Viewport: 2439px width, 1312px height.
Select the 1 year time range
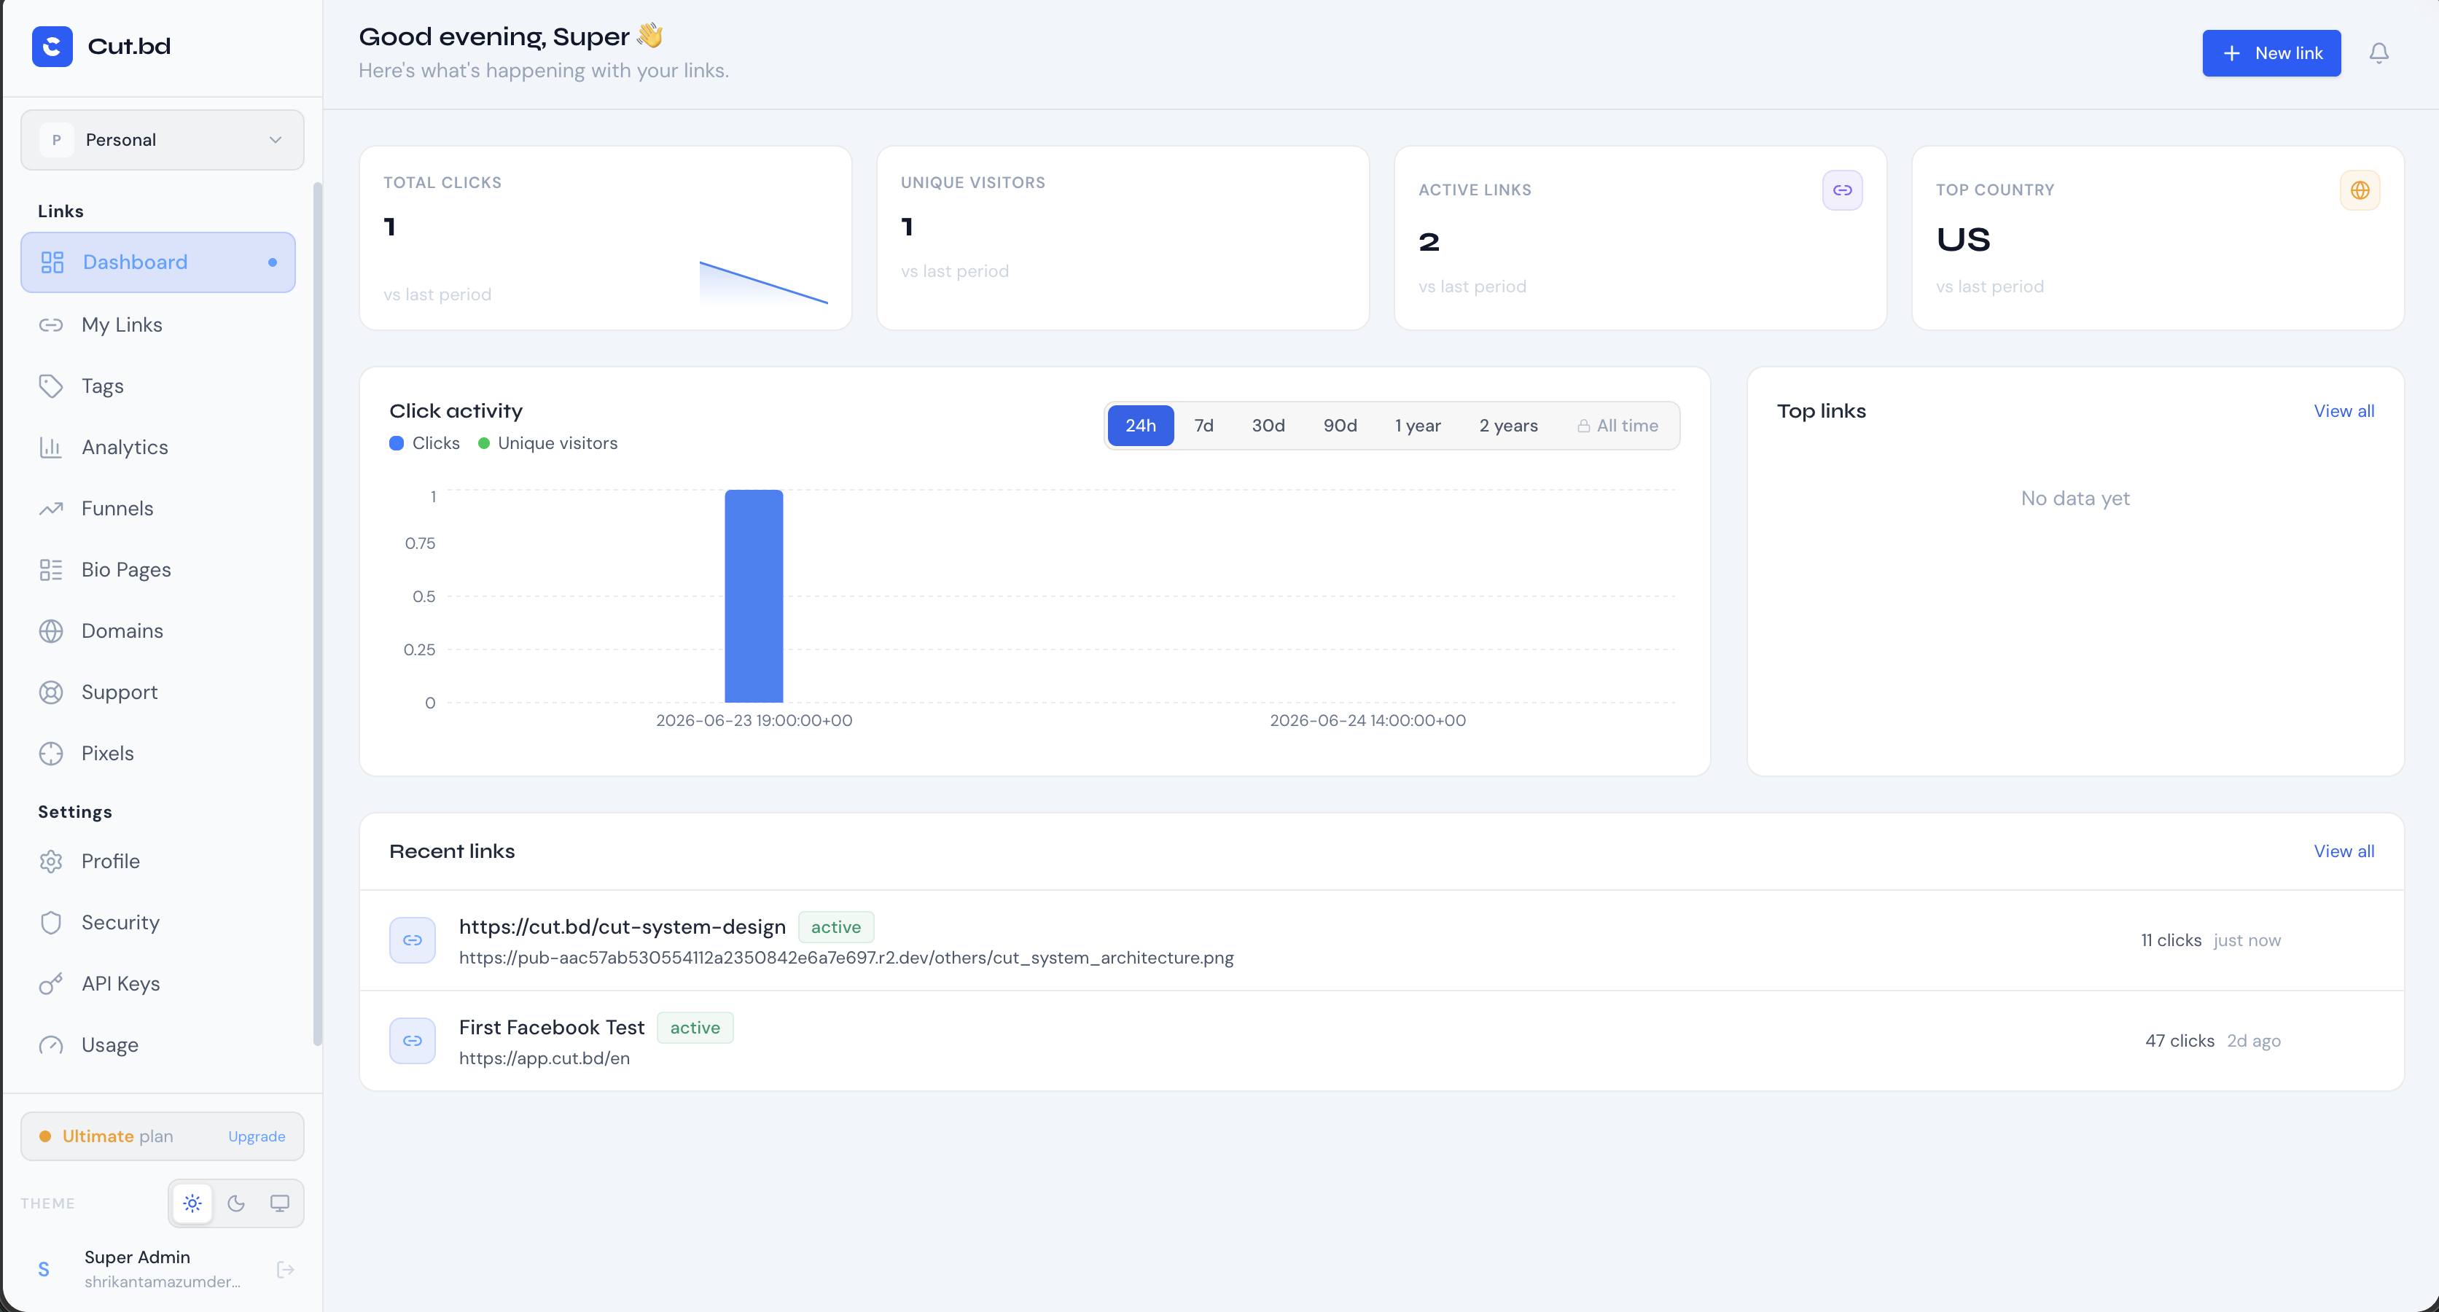click(1417, 426)
